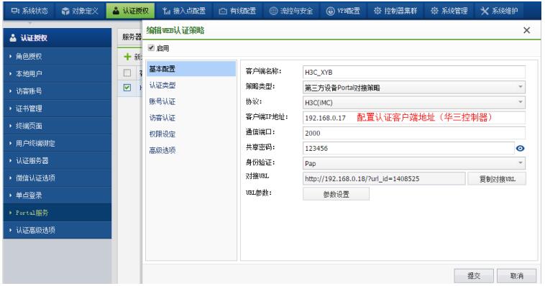Expand 用户终端绑定 in the sidebar
545x286 pixels.
[x=58, y=143]
